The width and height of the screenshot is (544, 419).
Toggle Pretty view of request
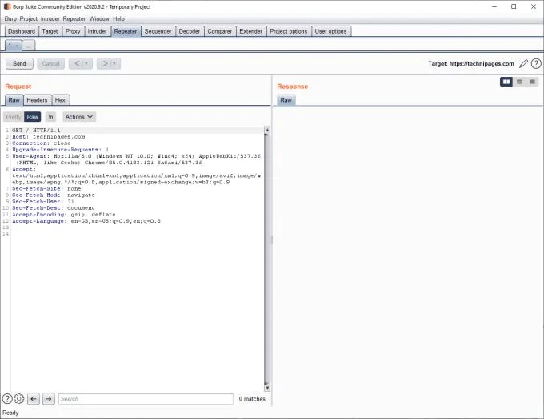[13, 117]
